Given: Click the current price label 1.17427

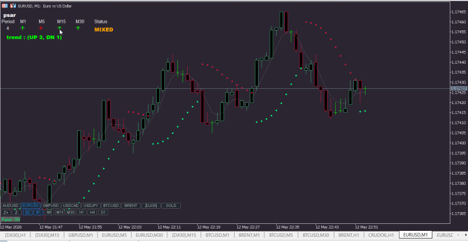Looking at the screenshot, I should tap(459, 89).
